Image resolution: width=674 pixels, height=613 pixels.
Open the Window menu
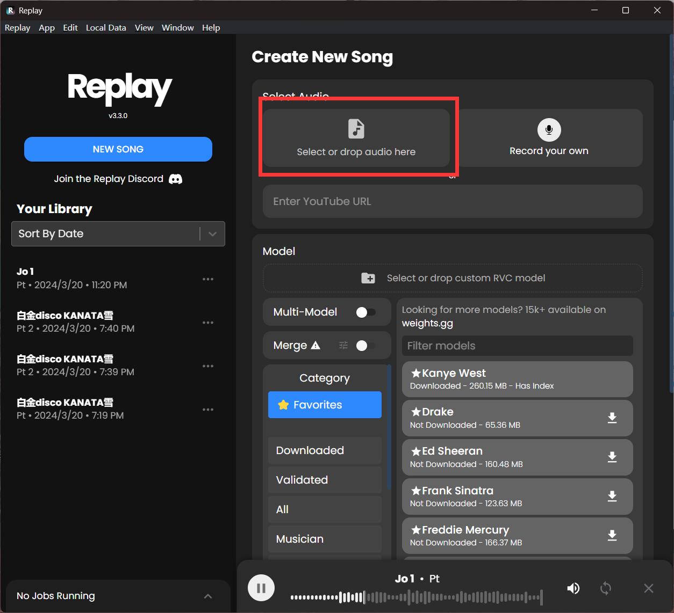click(x=177, y=27)
